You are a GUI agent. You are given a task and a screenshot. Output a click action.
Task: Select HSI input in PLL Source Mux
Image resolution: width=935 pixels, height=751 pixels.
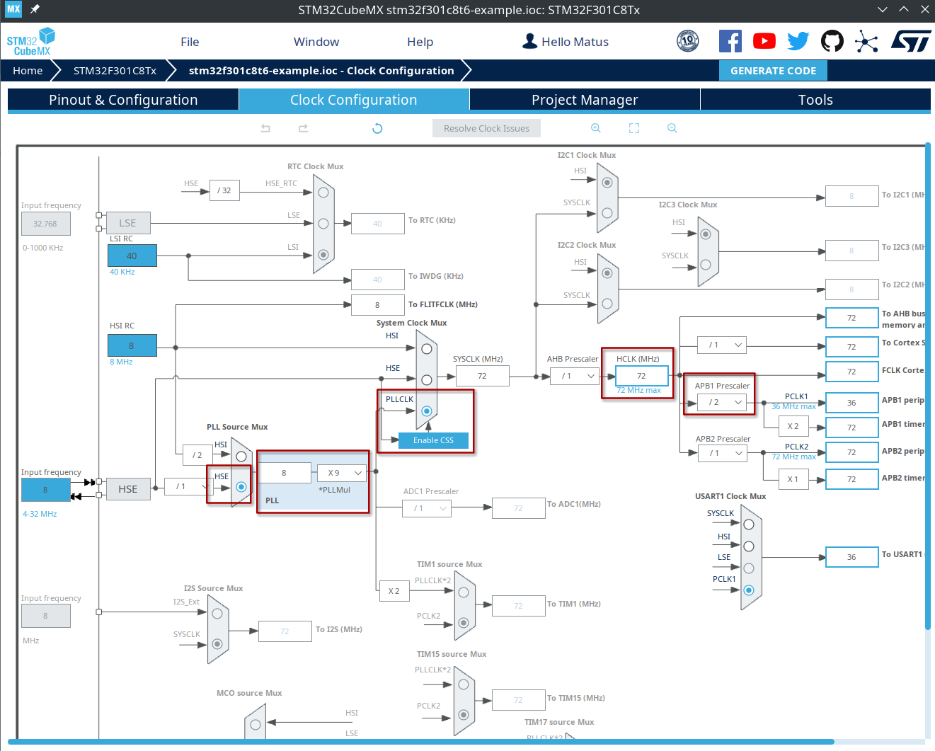pos(241,457)
